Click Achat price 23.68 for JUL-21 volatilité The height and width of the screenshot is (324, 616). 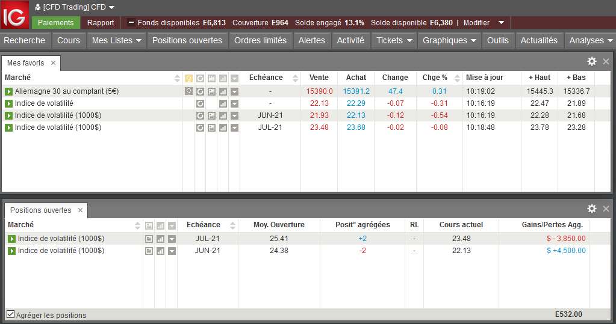click(356, 127)
